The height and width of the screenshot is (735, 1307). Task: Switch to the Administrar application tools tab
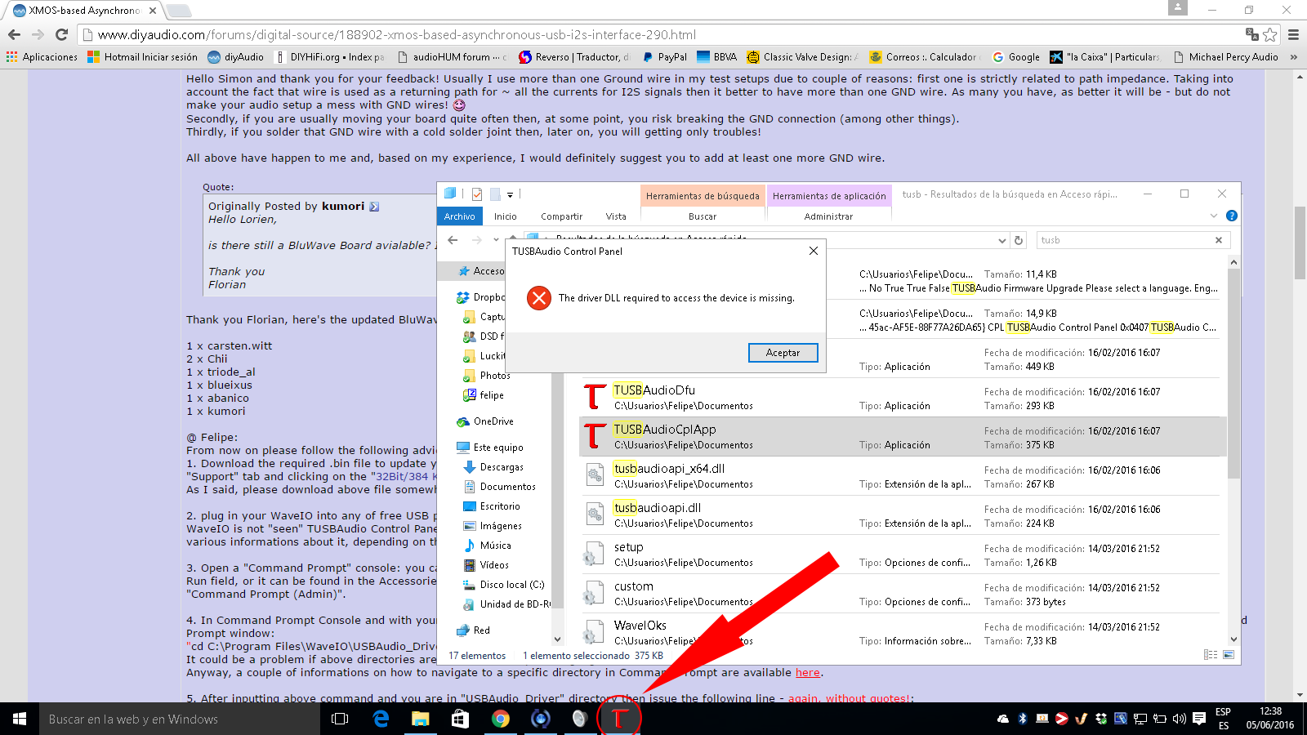coord(828,216)
